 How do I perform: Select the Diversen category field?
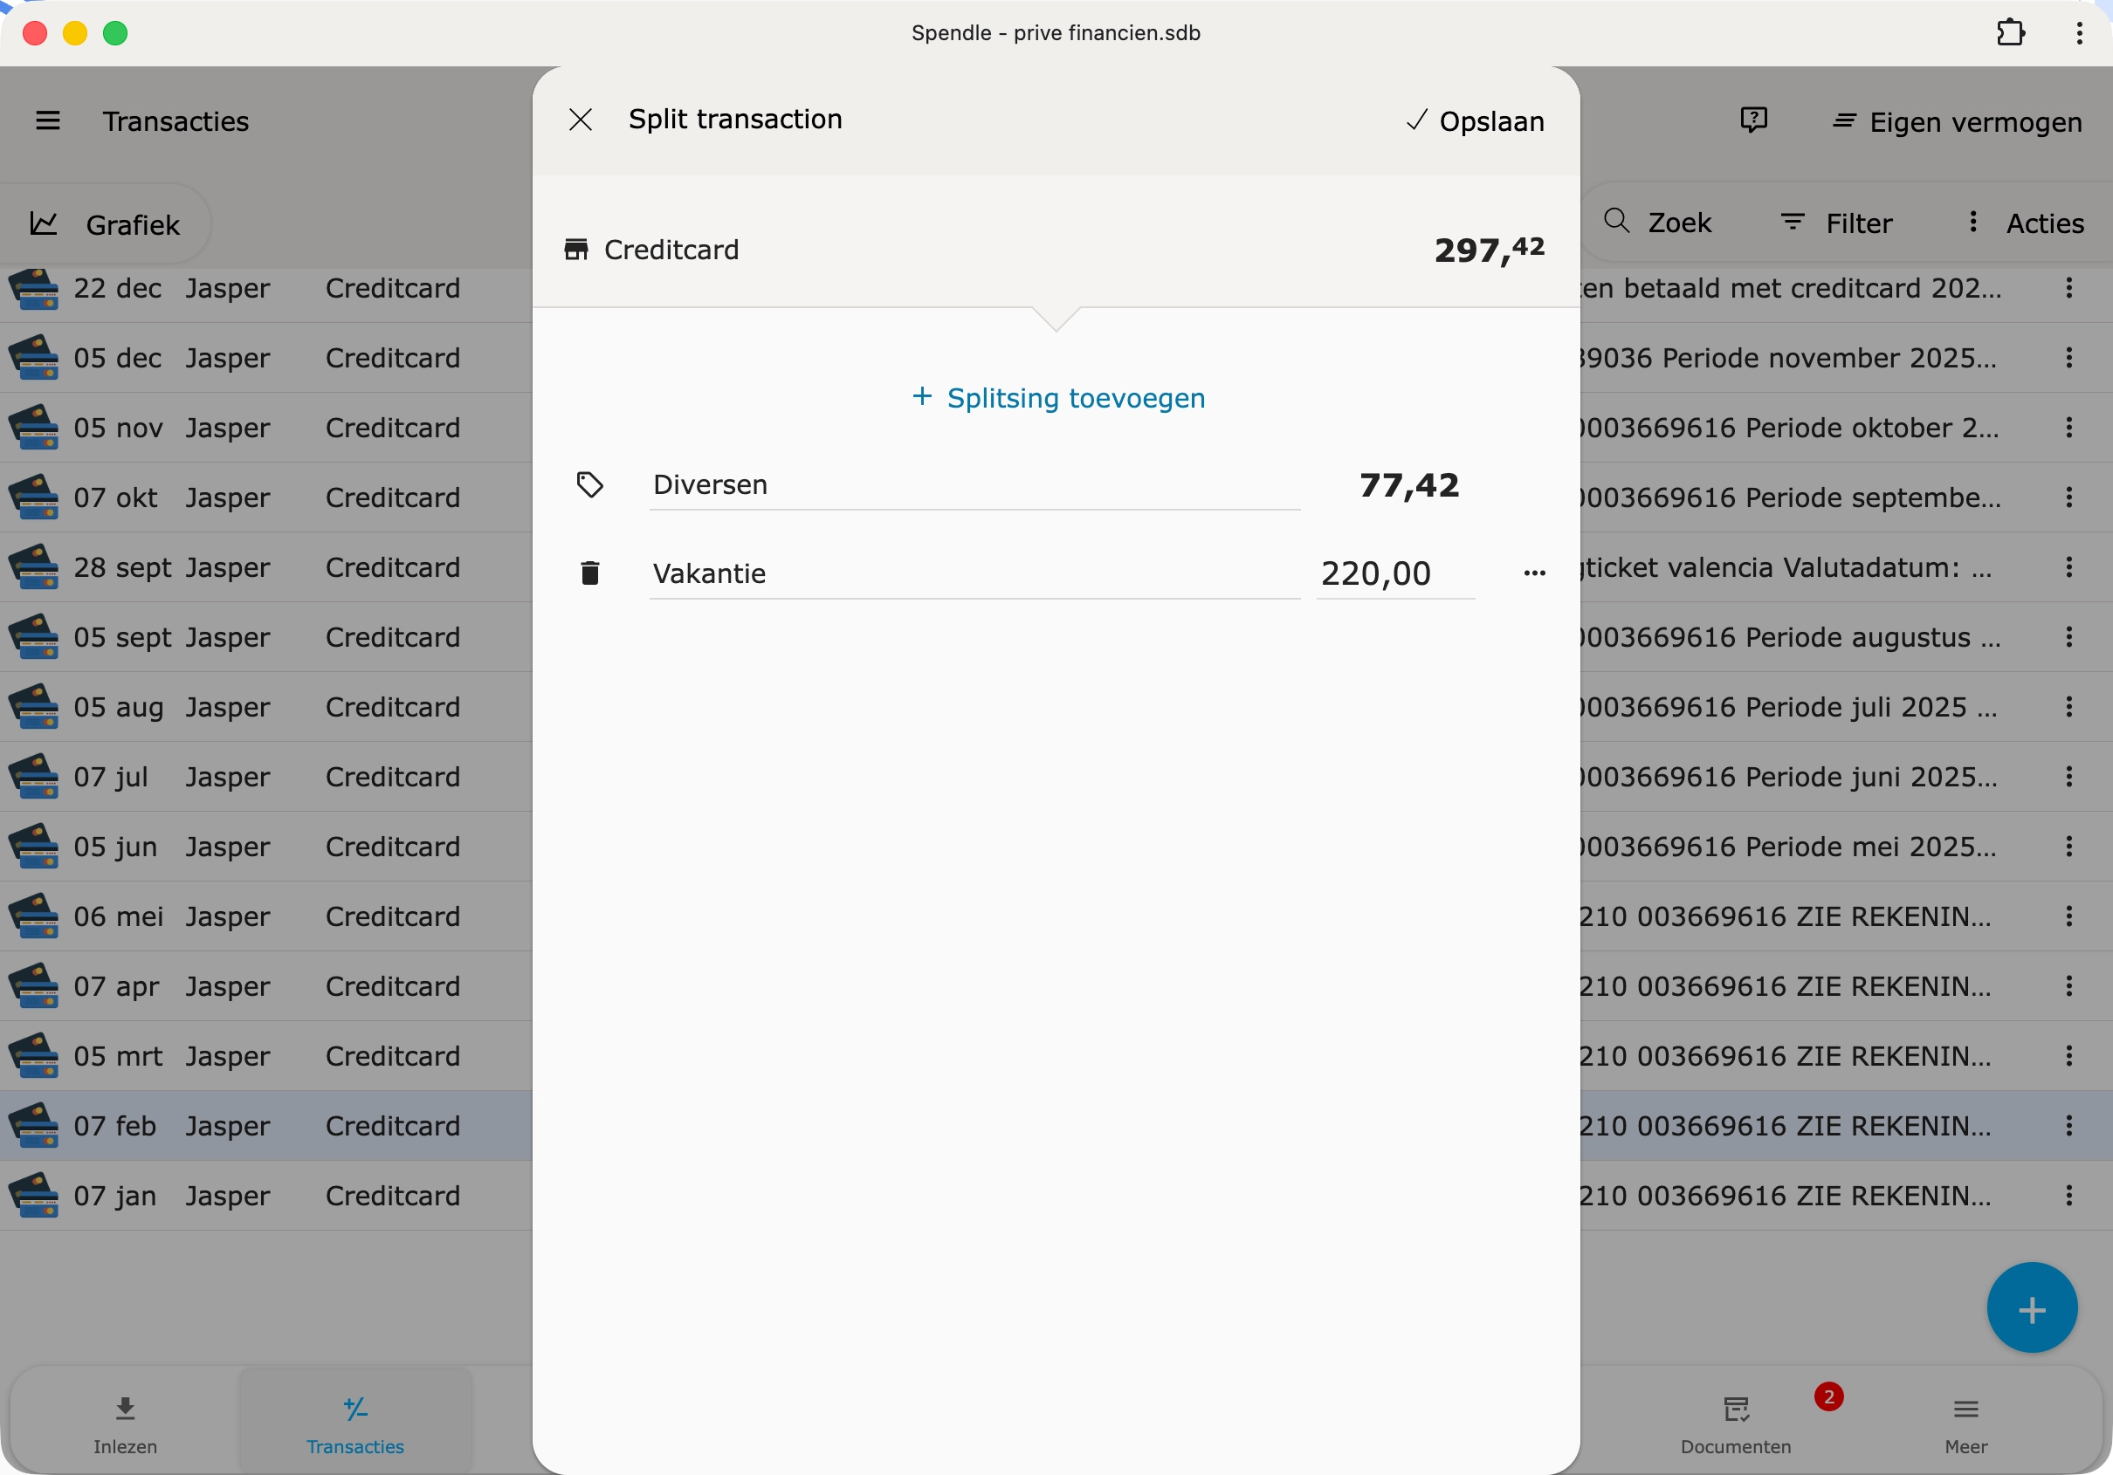point(974,485)
